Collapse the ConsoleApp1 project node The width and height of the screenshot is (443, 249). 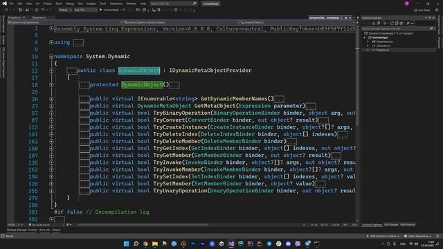pos(365,37)
